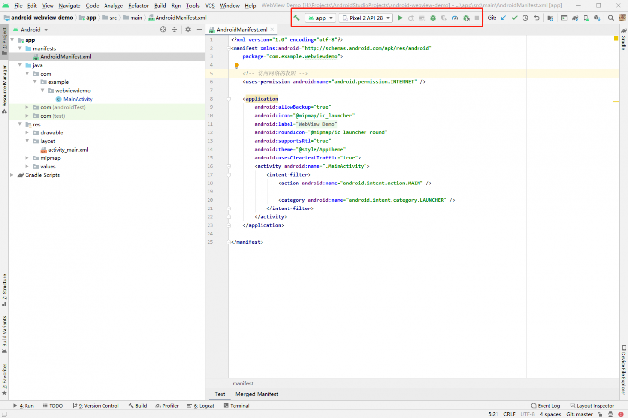This screenshot has width=628, height=418.
Task: Open SDK Manager icon
Action: click(597, 18)
